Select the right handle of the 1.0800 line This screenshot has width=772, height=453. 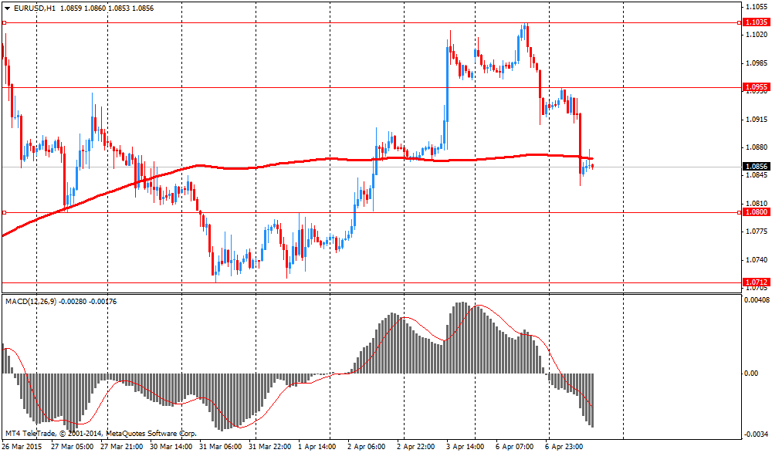pyautogui.click(x=739, y=213)
